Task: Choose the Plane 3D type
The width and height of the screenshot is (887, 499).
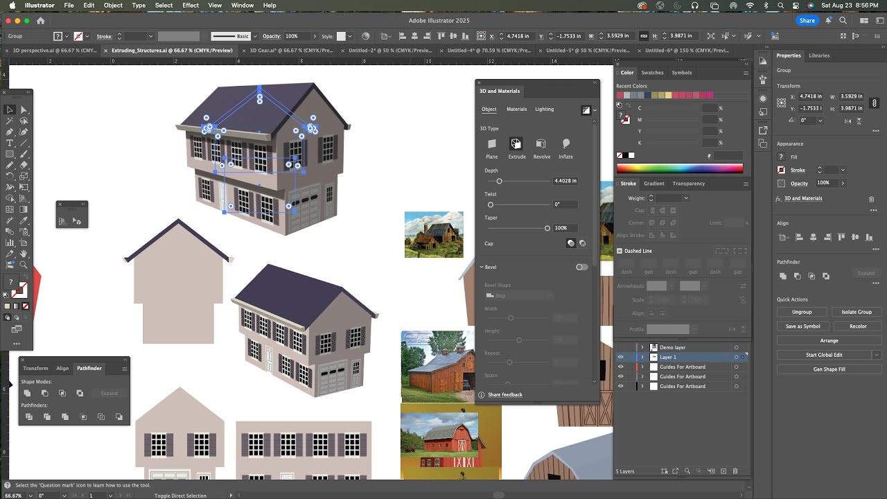Action: pyautogui.click(x=492, y=147)
